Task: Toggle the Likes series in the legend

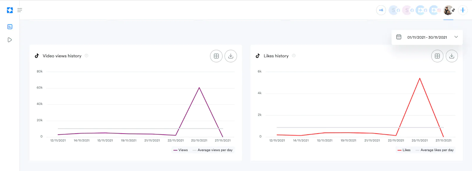Action: 404,150
